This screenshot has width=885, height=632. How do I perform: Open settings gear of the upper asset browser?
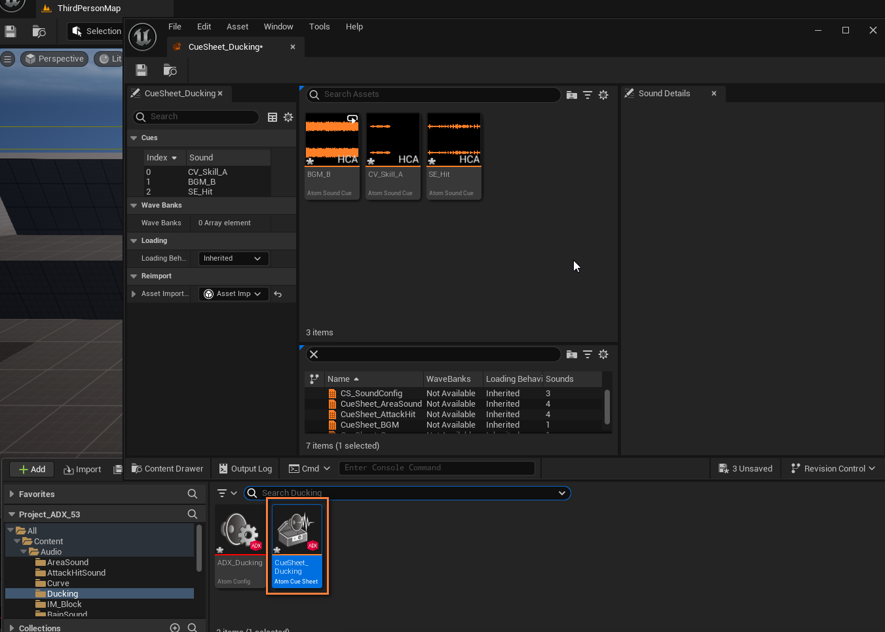coord(603,95)
